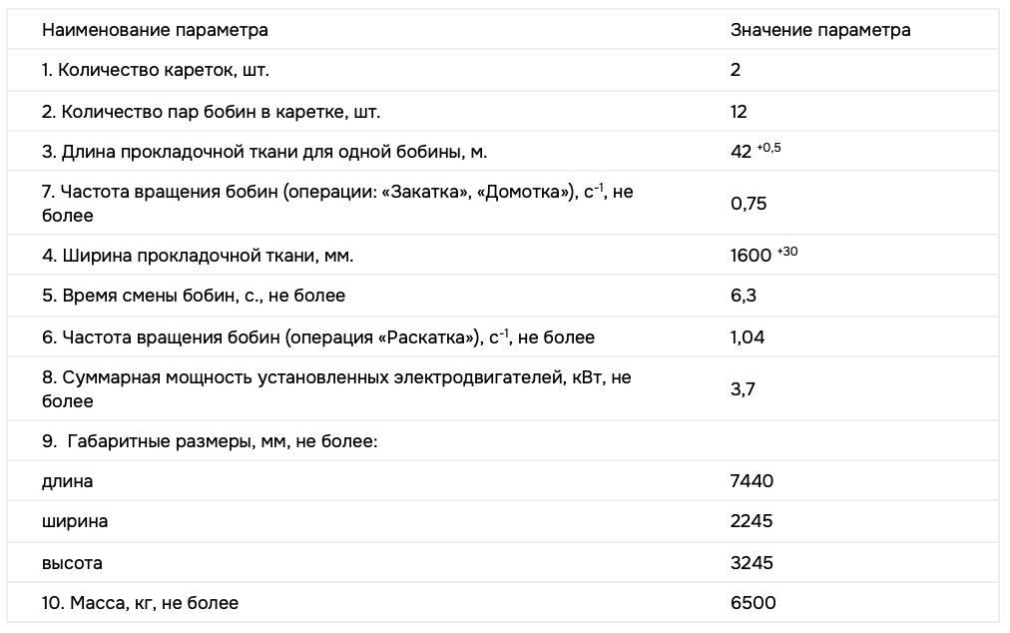This screenshot has width=1010, height=633.
Task: Click the value 42 +0,5 cell
Action: tap(755, 150)
